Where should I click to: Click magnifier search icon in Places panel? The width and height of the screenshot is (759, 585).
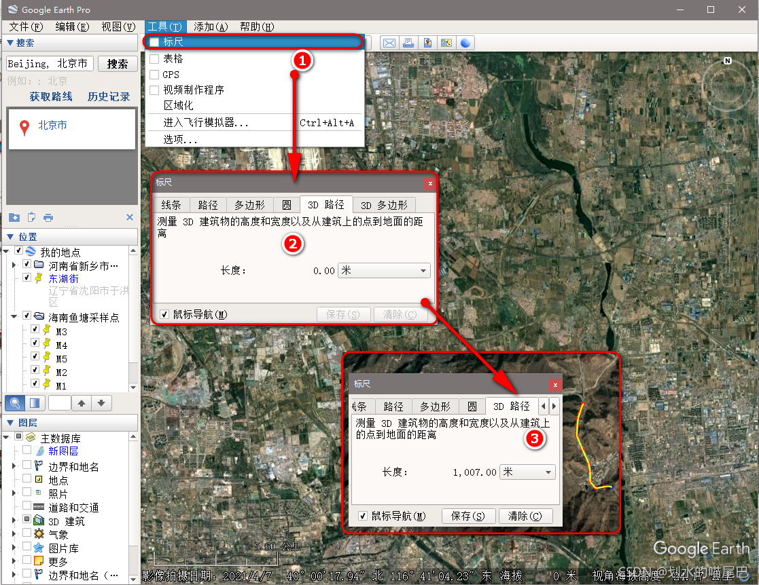(x=15, y=402)
